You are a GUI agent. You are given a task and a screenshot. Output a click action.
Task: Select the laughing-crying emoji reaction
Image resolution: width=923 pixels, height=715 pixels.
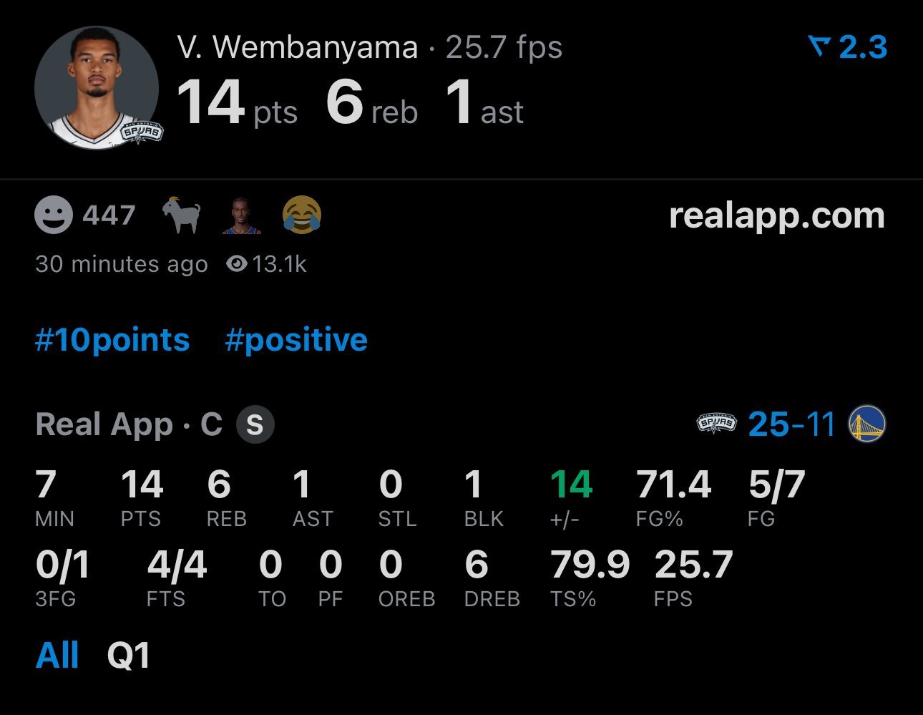(301, 215)
